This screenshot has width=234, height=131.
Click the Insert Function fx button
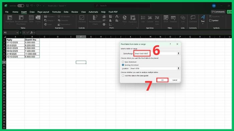pyautogui.click(x=31, y=33)
